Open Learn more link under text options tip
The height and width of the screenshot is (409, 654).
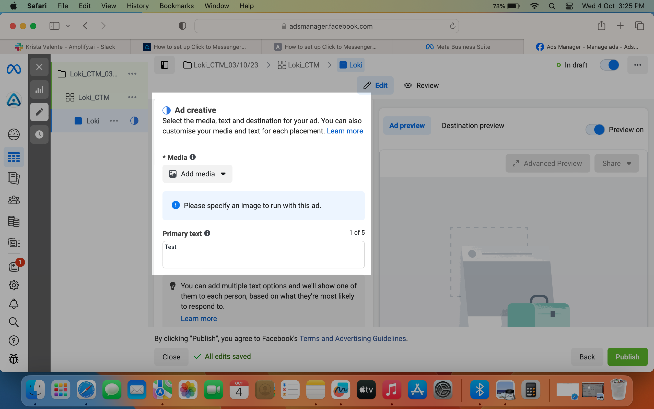coord(199,319)
